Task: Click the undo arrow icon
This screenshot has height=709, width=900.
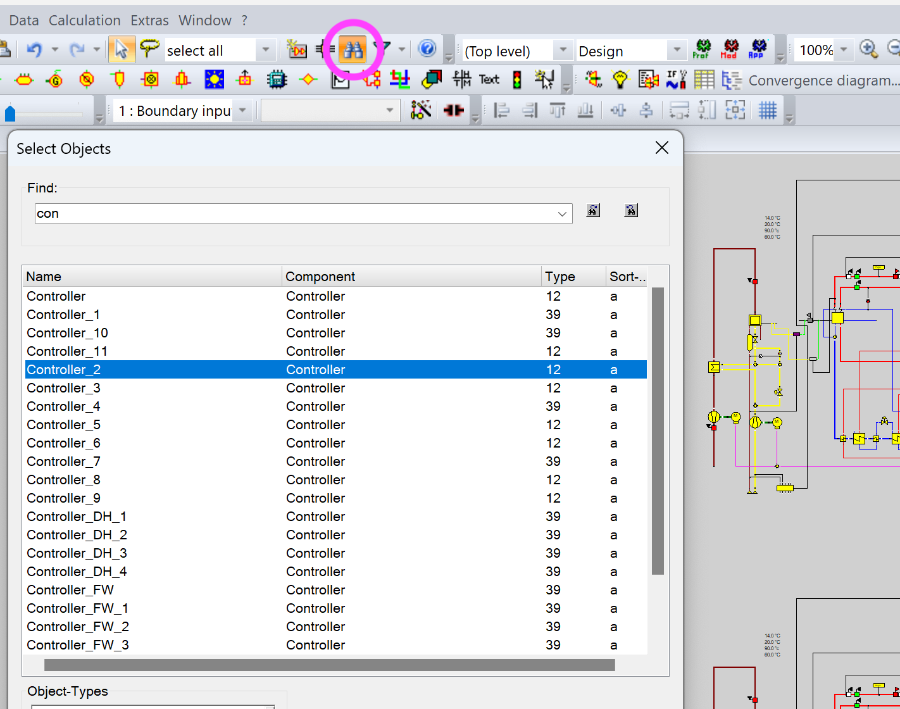Action: click(34, 49)
